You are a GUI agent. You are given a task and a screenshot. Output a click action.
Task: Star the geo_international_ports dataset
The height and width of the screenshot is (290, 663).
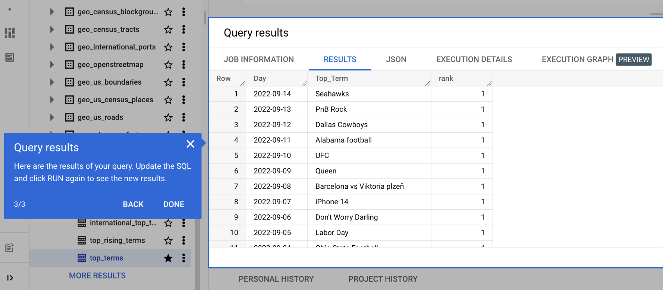pos(168,47)
